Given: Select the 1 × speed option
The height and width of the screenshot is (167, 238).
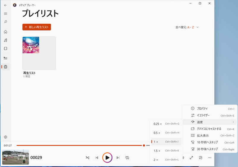Looking at the screenshot, I should click(x=166, y=142).
